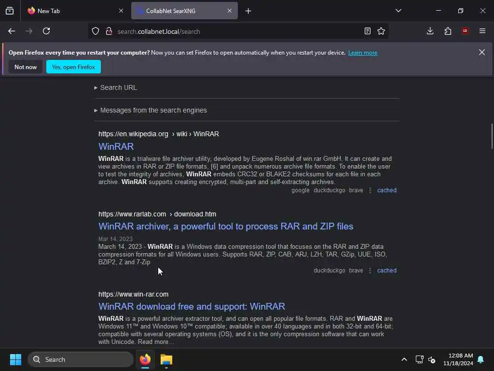Image resolution: width=494 pixels, height=371 pixels.
Task: Open the Windows Start menu
Action: [15, 359]
